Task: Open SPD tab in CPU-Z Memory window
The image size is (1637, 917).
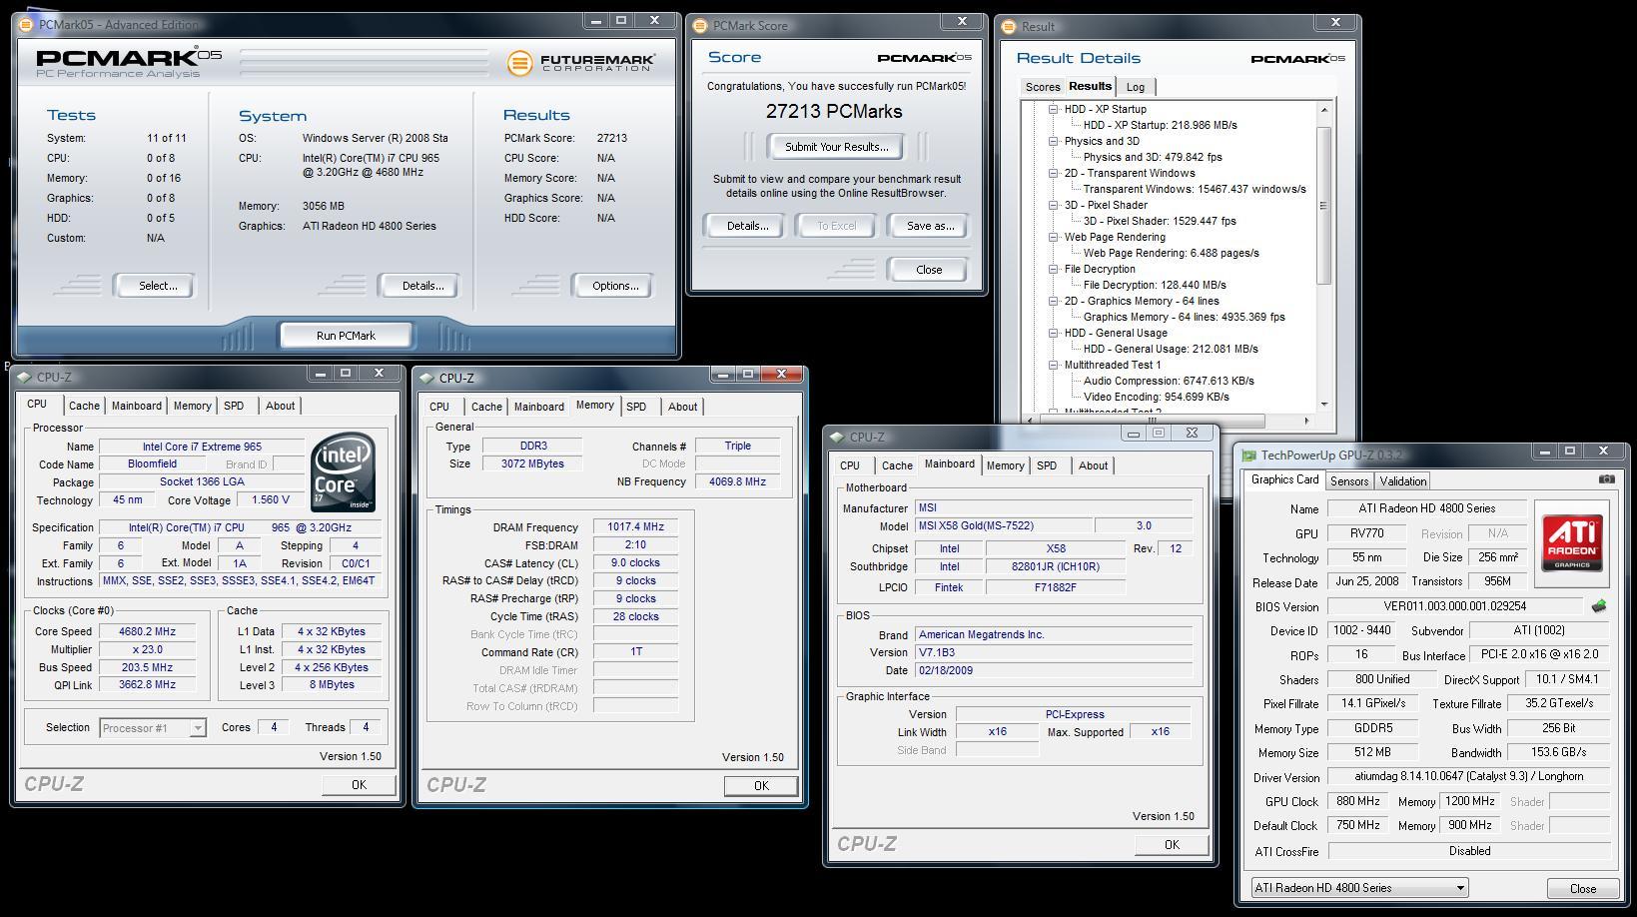Action: click(636, 407)
